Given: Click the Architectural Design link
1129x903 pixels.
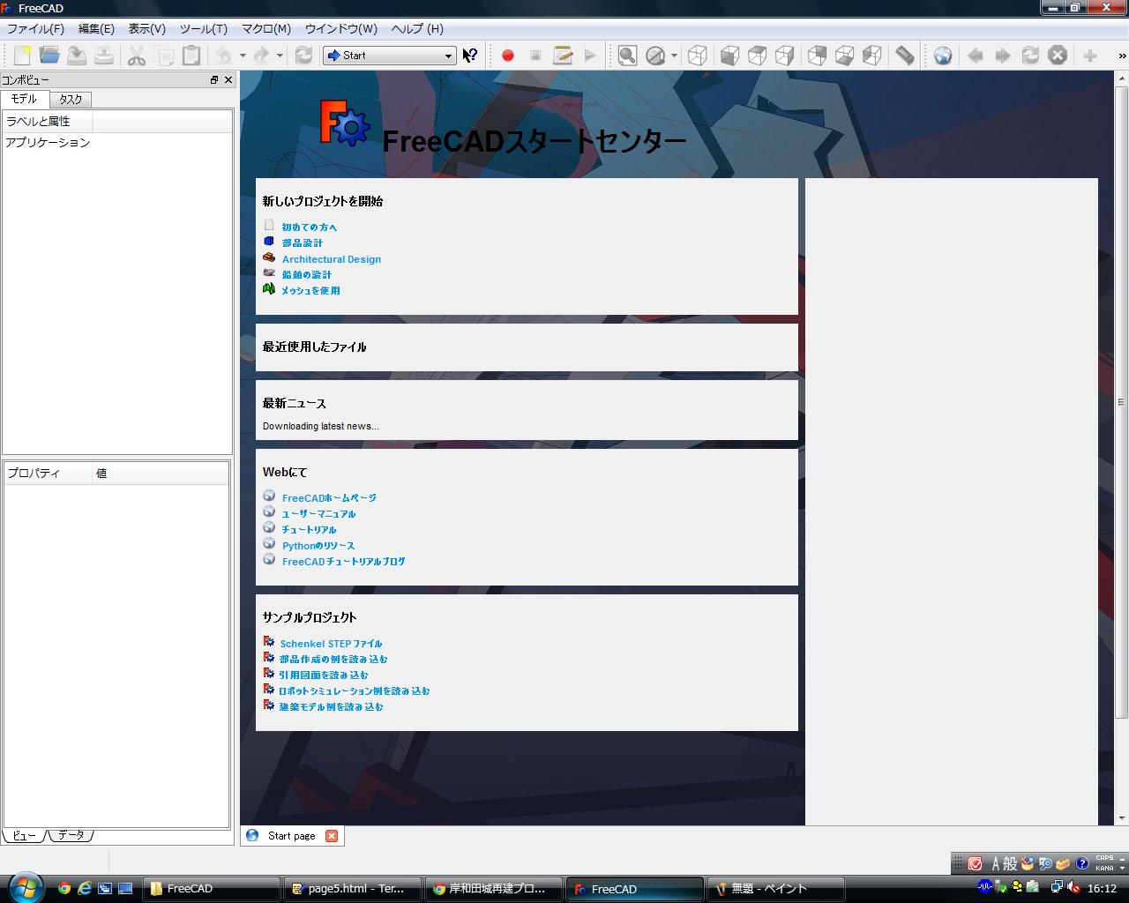Looking at the screenshot, I should (332, 259).
